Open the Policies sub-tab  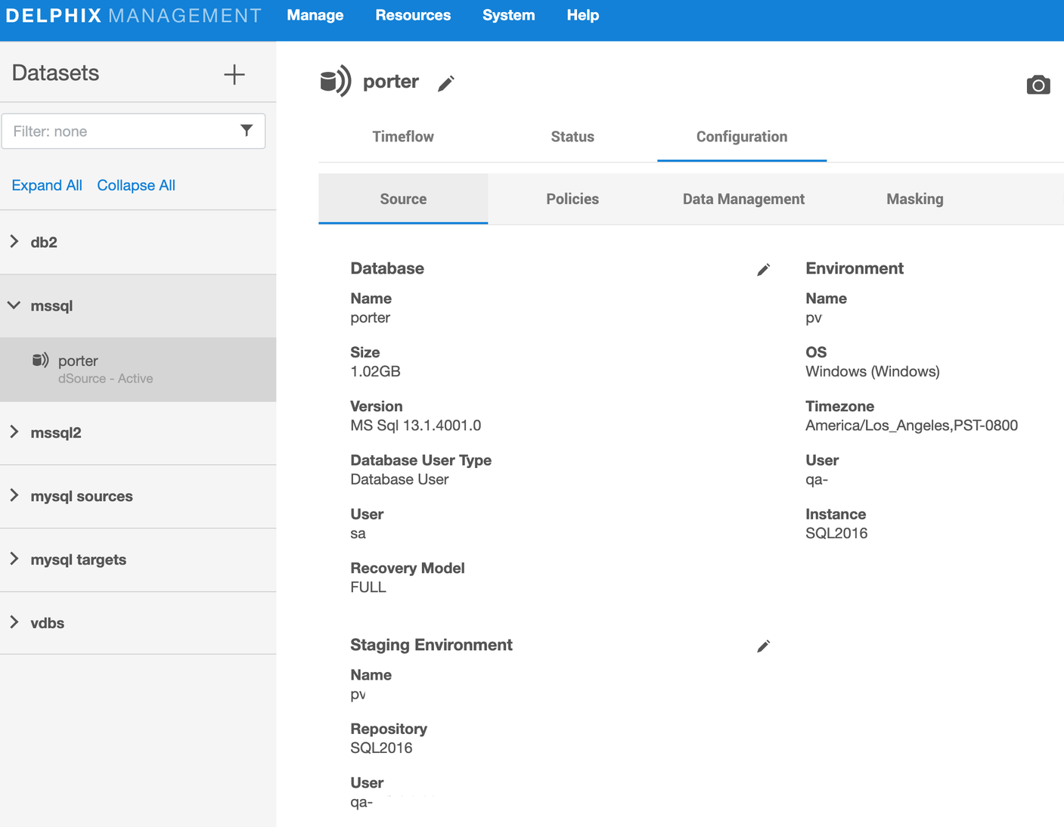(572, 199)
